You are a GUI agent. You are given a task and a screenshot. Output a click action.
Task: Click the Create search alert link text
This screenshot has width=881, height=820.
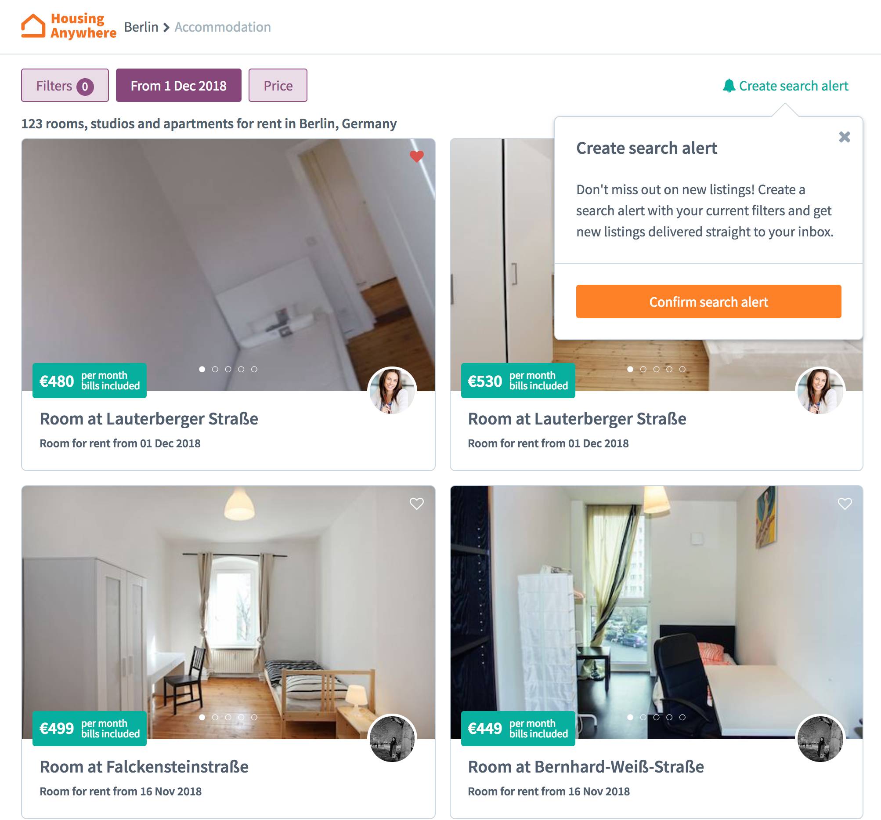[793, 86]
